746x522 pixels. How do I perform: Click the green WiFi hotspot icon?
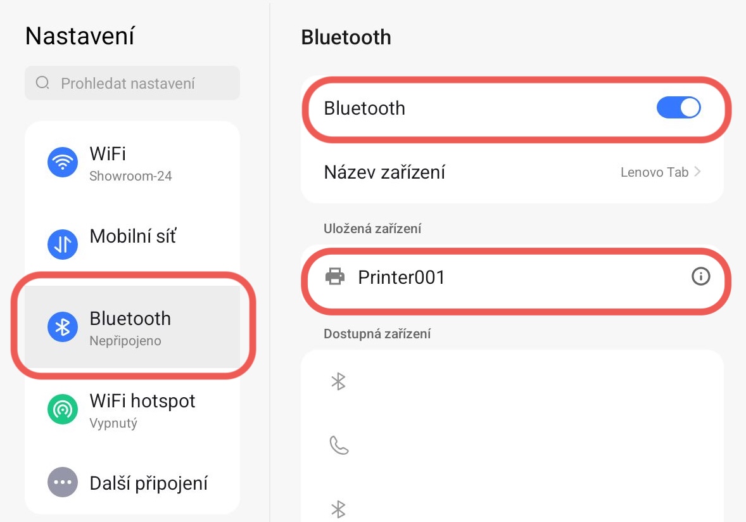63,409
